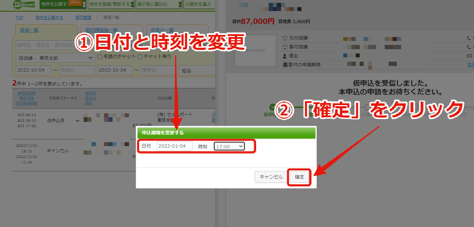Screen dimensions: 474x227
Task: Switch to the 非表示一覧 tab
Action: click(x=162, y=30)
